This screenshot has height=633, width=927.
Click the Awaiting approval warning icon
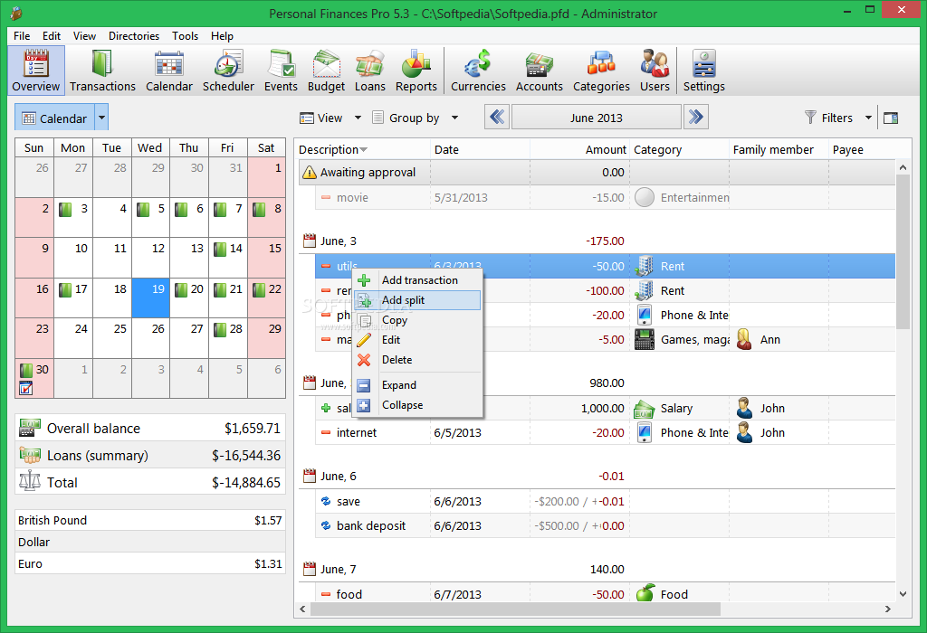(310, 173)
